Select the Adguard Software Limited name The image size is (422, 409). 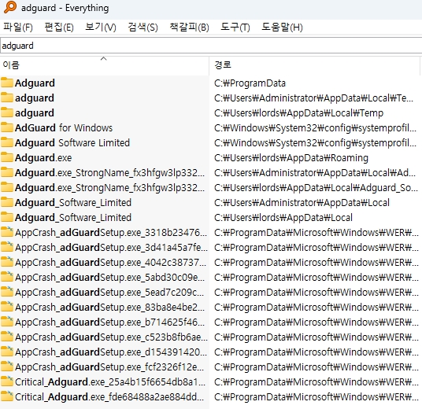(x=72, y=143)
